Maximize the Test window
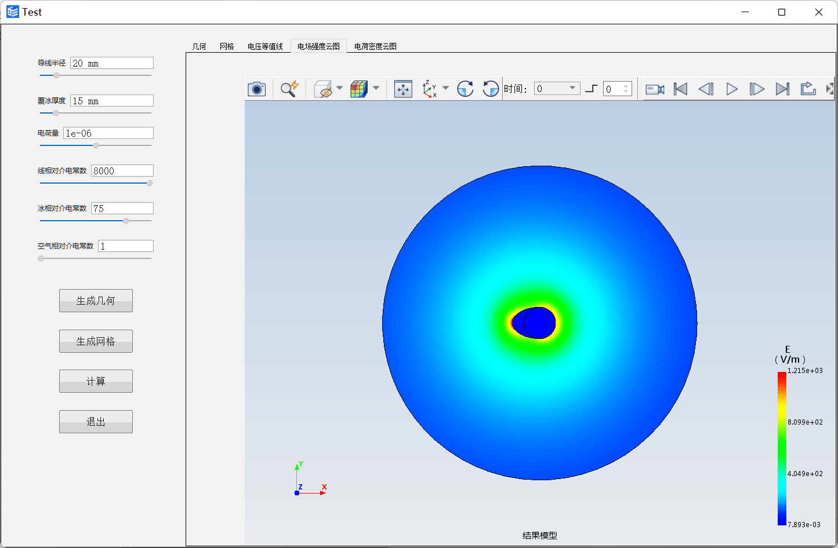Viewport: 838px width, 548px height. 782,12
